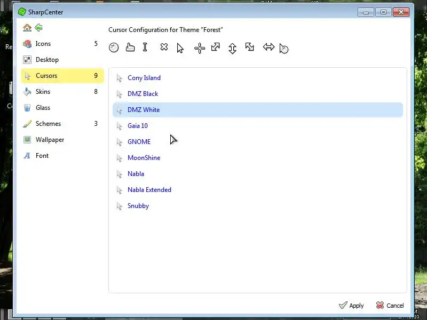Click the working-in-background cursor preview
The height and width of the screenshot is (320, 427).
tap(284, 49)
